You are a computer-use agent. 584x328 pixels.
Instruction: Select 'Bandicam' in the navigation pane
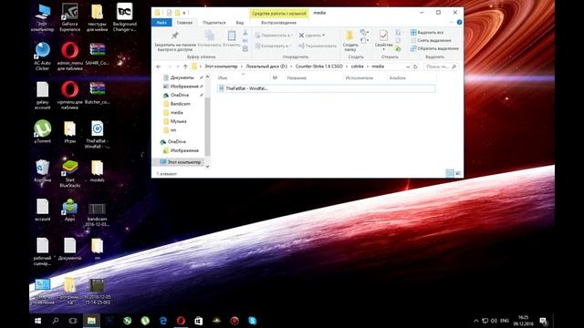click(181, 104)
